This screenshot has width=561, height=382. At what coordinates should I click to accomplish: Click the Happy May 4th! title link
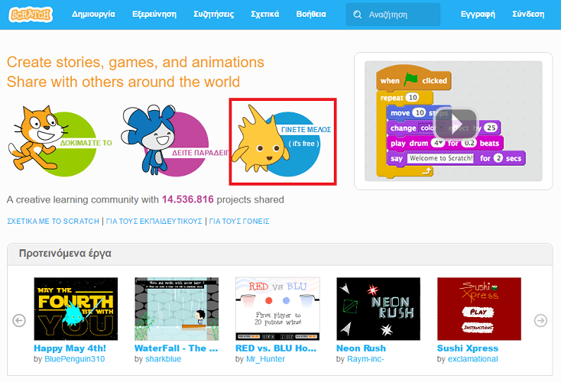pos(70,348)
